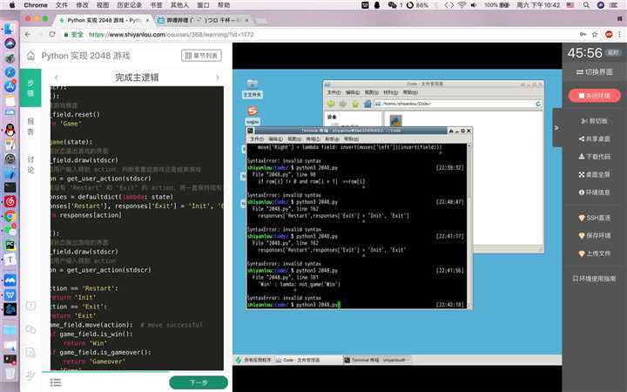Open Chrome three-dot menu
Image resolution: width=627 pixels, height=392 pixels.
[x=619, y=34]
